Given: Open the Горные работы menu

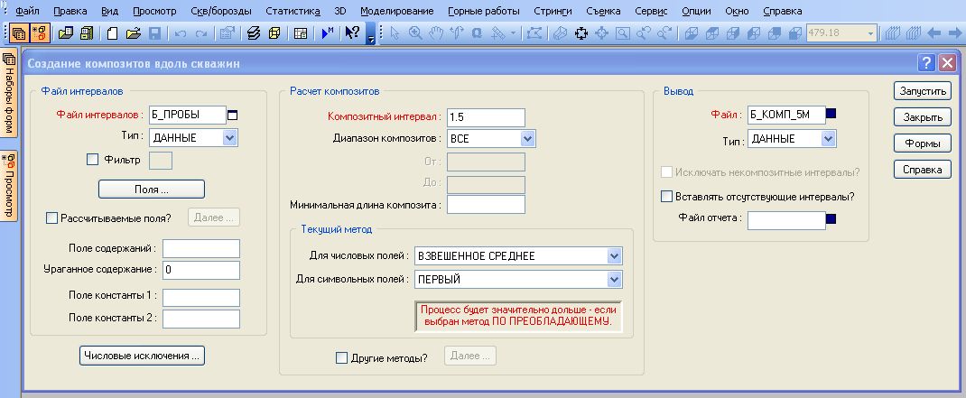Looking at the screenshot, I should pos(484,11).
